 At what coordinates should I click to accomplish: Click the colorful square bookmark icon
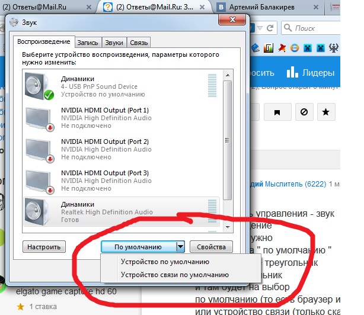click(269, 48)
